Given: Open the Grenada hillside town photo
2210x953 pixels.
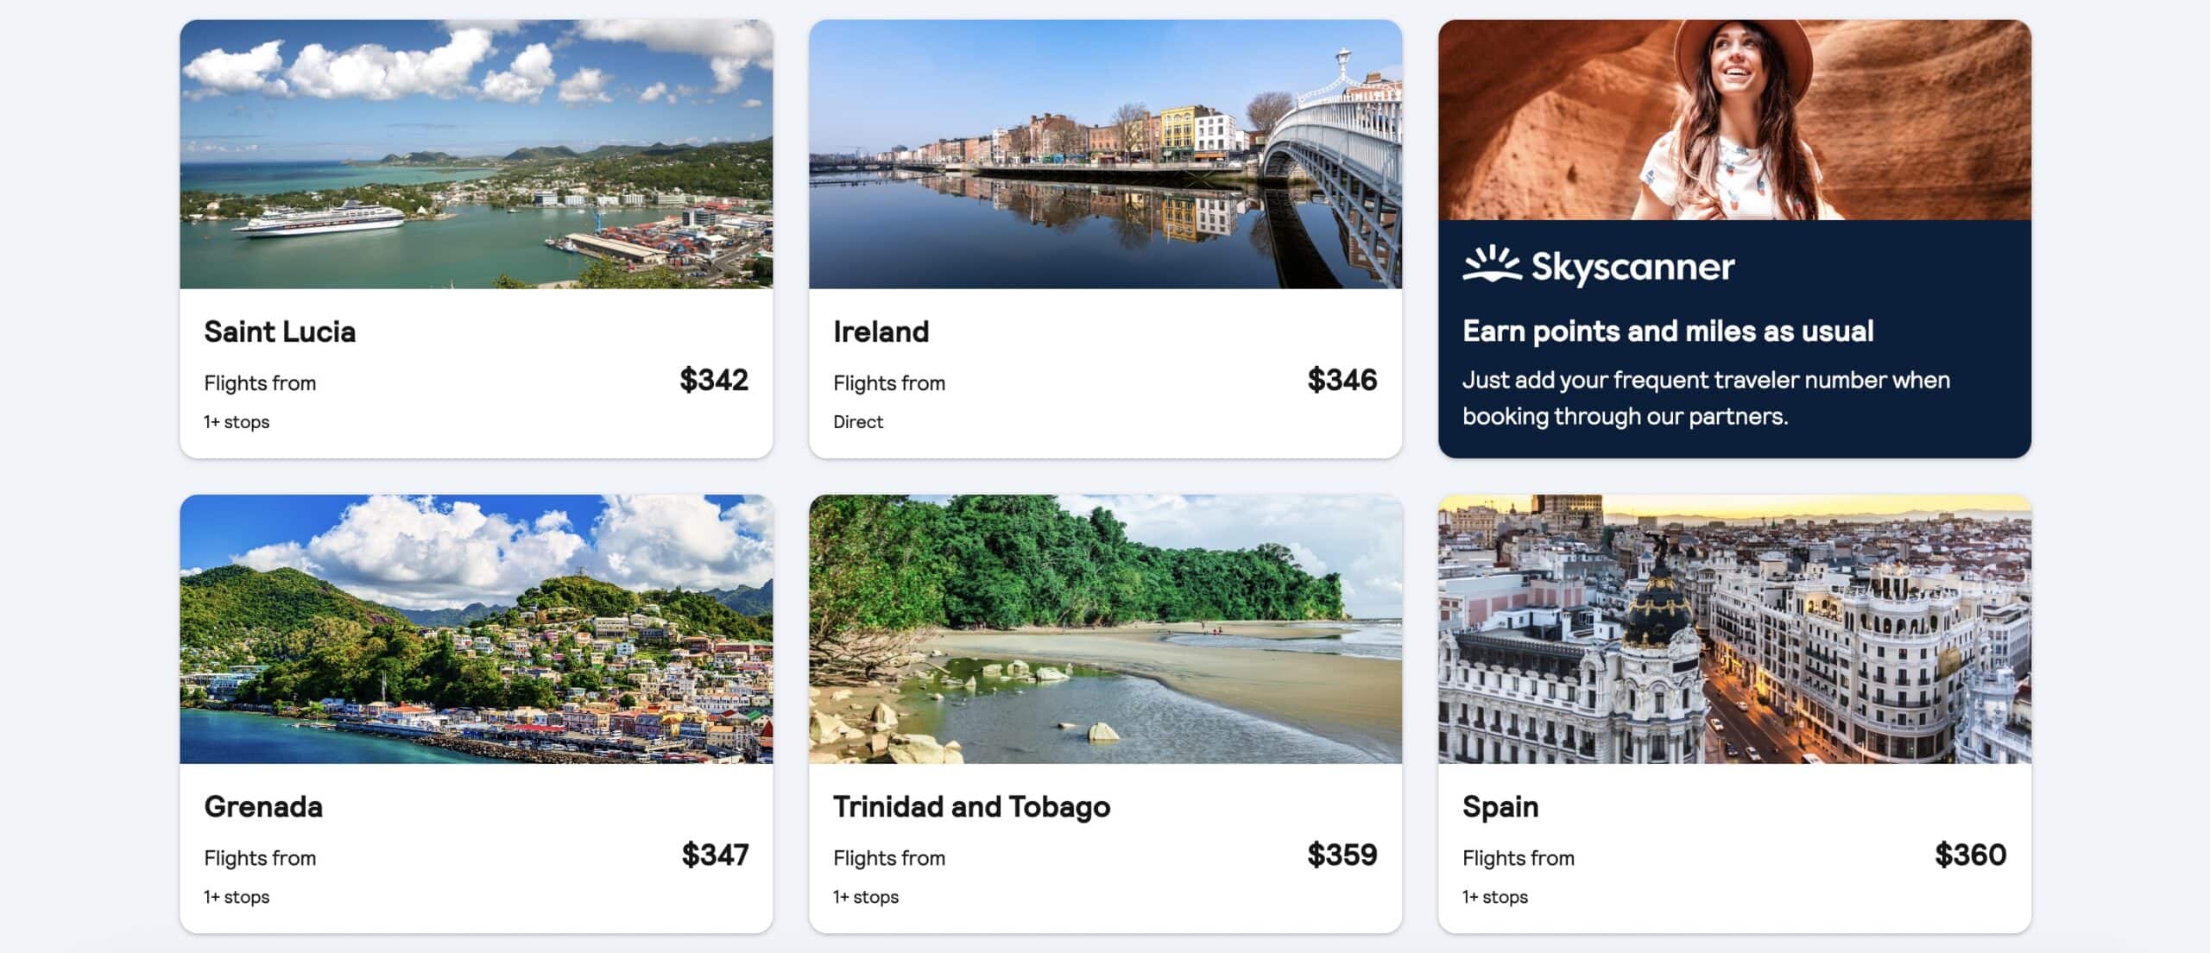Looking at the screenshot, I should click(x=476, y=629).
